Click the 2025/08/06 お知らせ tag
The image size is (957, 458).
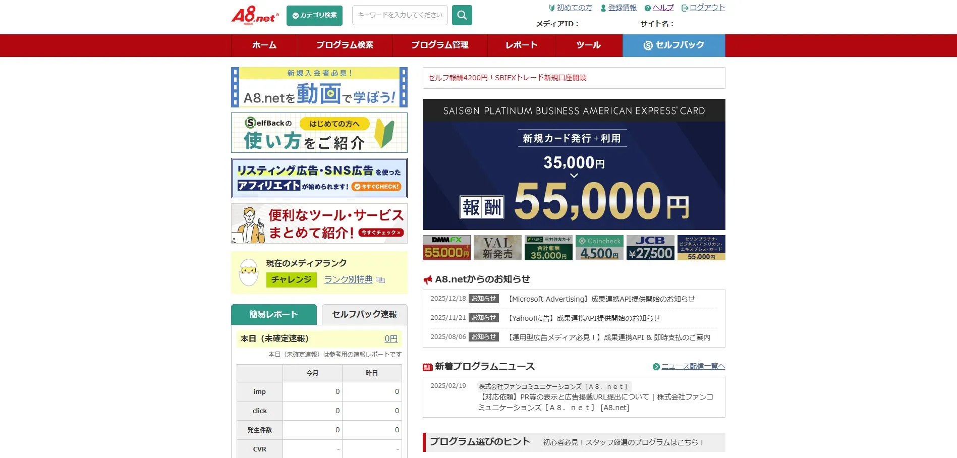point(484,337)
